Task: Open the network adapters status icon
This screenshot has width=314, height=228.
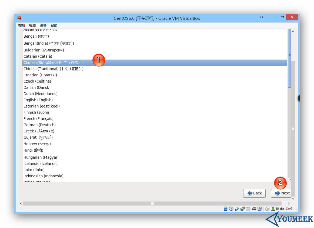Action: 243,209
